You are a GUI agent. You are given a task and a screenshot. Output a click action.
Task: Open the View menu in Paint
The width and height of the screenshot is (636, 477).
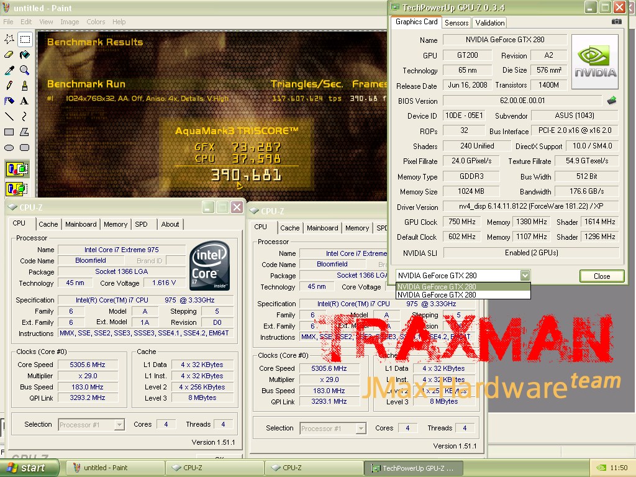[x=46, y=22]
